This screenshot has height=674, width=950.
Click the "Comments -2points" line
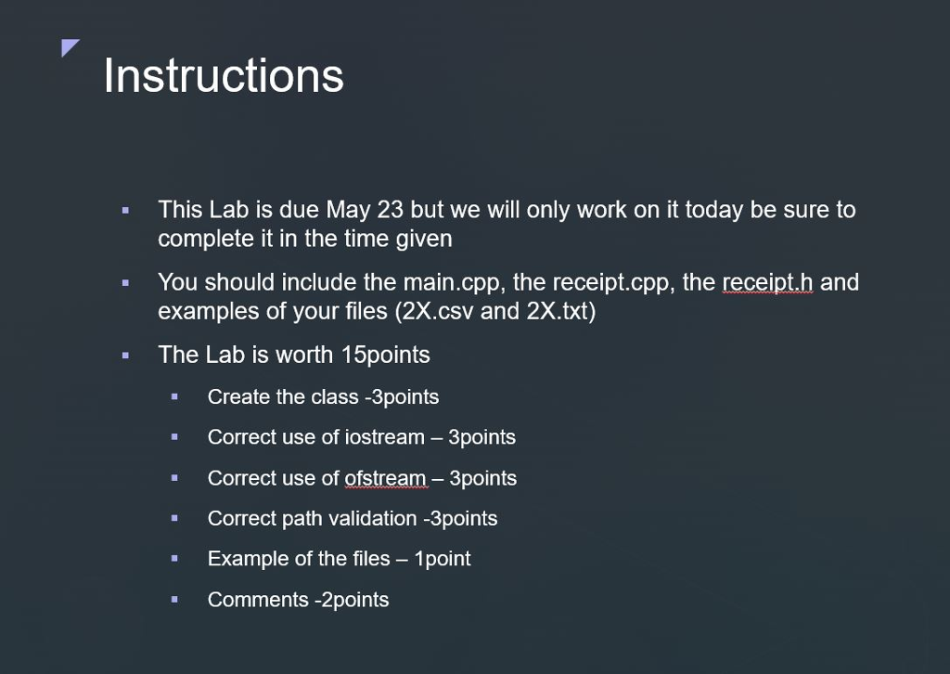tap(298, 600)
